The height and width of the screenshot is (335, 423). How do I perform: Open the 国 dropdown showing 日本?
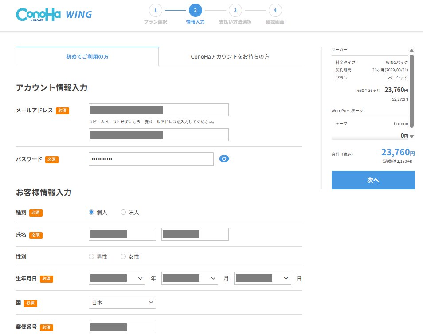pos(122,302)
